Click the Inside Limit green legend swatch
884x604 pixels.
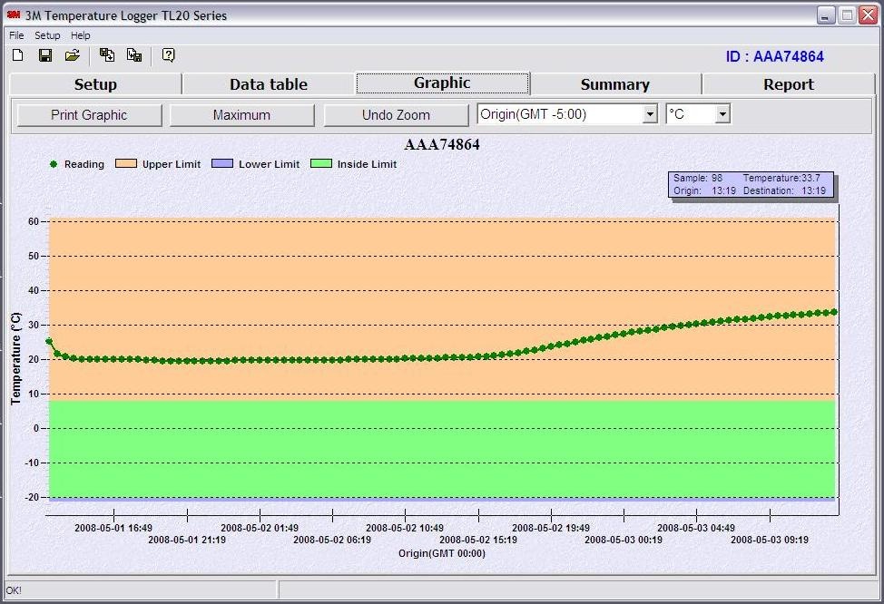point(321,163)
